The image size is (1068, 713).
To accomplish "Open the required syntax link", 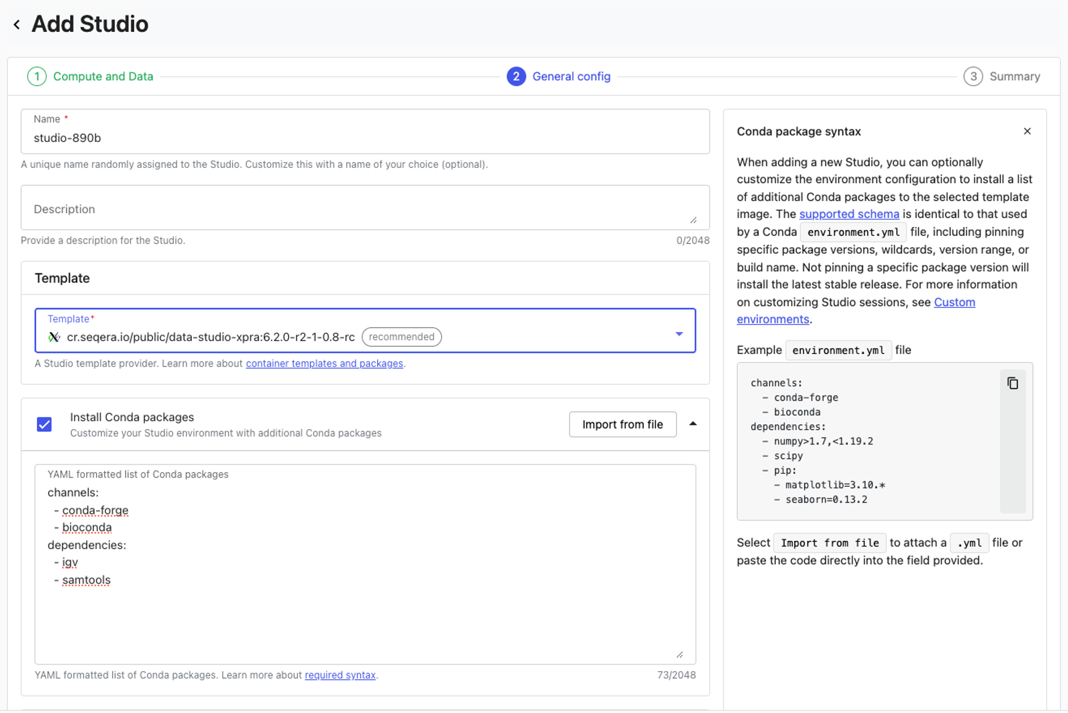I will pos(340,676).
